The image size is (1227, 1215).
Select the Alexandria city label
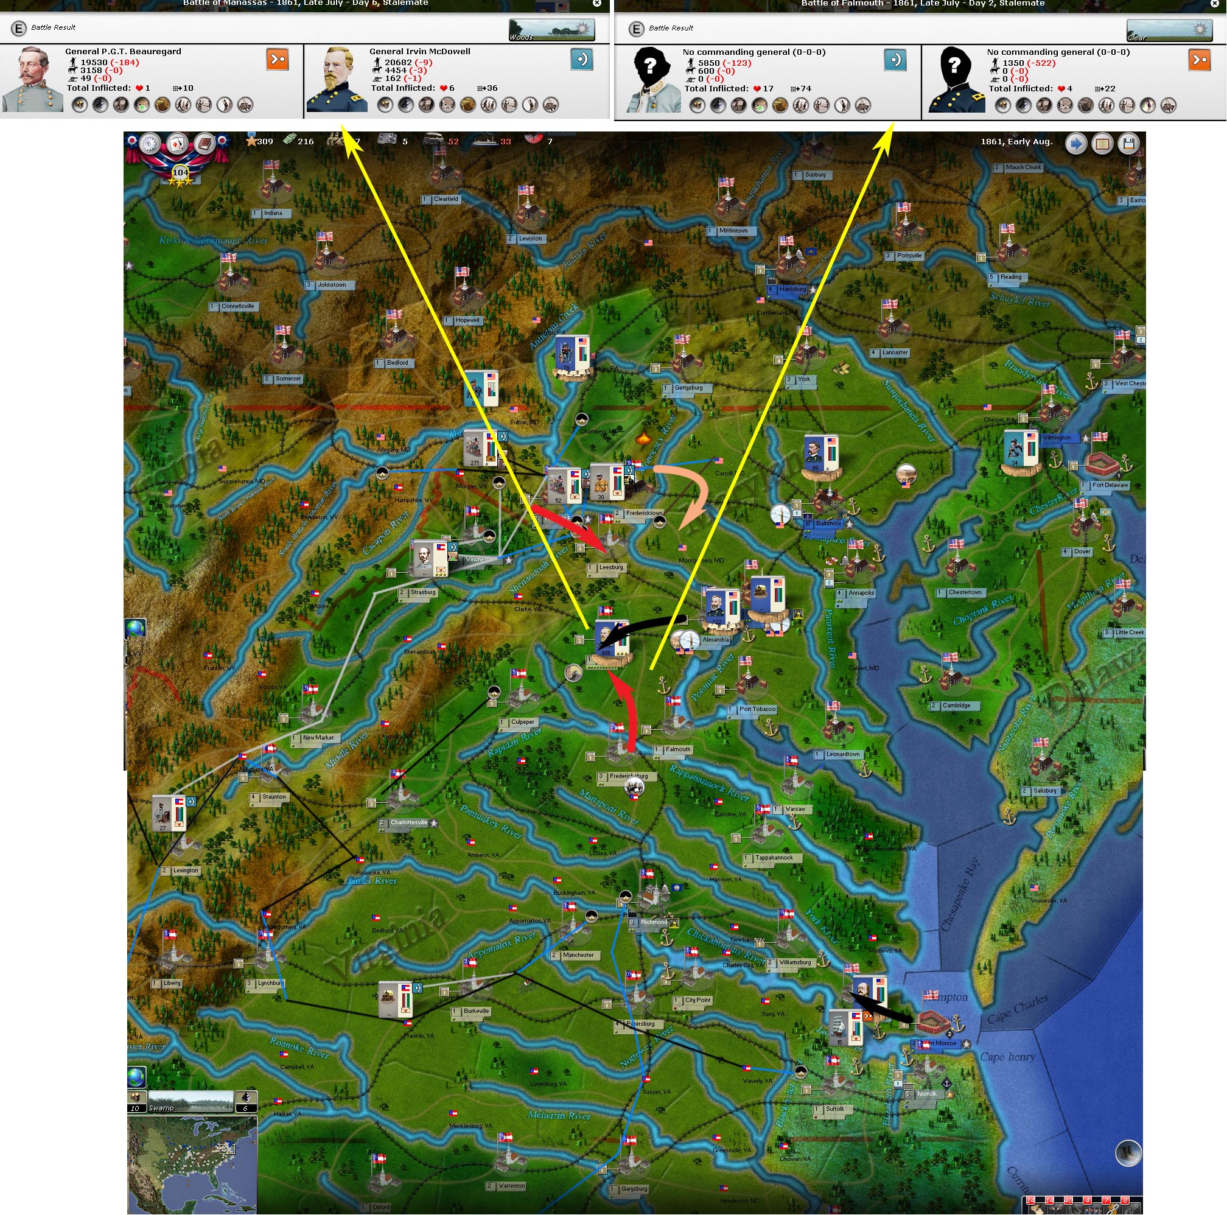(x=716, y=640)
